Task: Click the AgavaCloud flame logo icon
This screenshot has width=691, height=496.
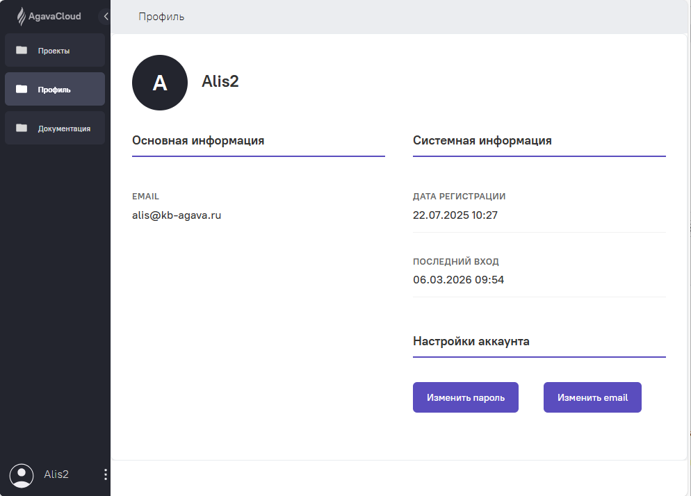Action: click(x=22, y=16)
